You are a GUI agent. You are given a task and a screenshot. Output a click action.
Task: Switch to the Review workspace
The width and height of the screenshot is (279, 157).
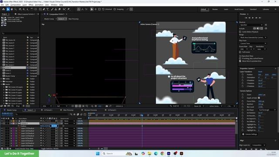[215, 9]
